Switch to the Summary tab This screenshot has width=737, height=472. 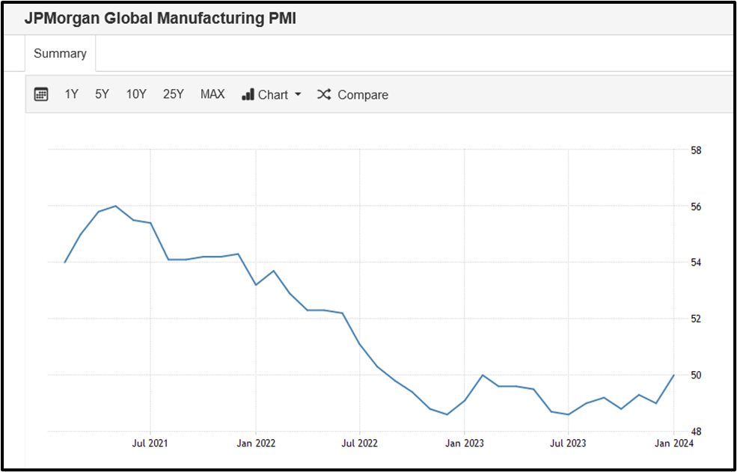(59, 53)
